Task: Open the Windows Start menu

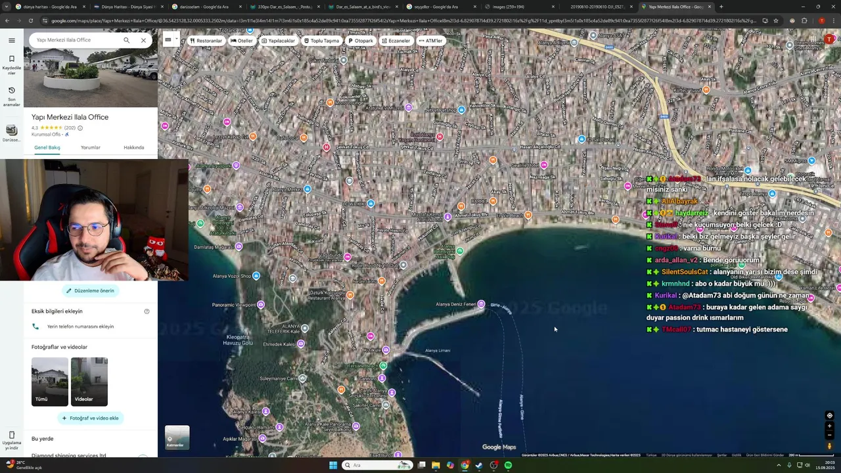Action: pos(333,465)
